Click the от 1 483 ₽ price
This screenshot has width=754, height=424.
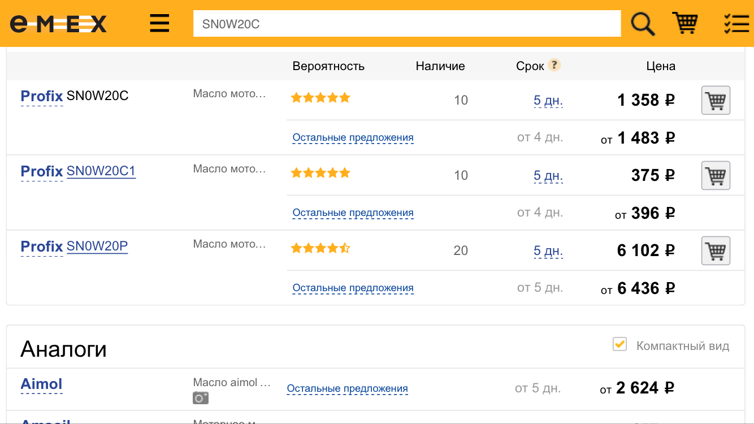point(638,138)
